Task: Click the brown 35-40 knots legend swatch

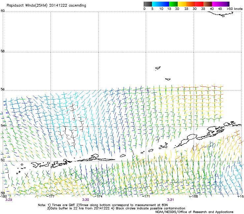Action: coord(208,4)
